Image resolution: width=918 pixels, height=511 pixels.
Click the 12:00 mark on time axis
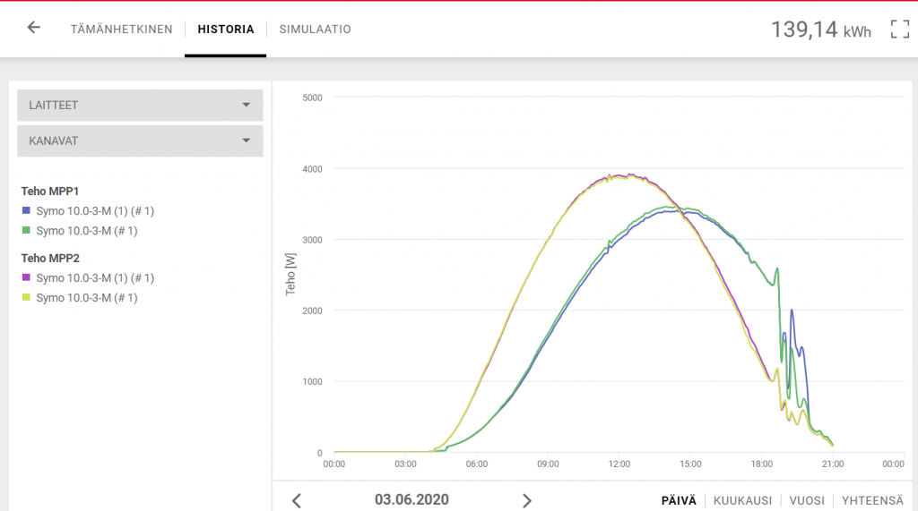[x=619, y=464]
